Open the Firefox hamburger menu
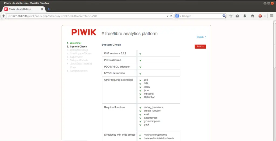Image resolution: width=276 pixels, height=141 pixels. coord(272,16)
